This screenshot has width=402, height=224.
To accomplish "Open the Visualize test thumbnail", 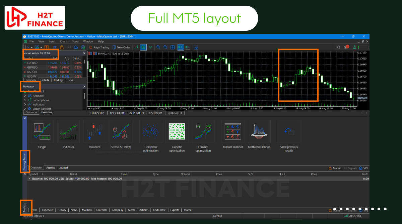I will 95,131.
